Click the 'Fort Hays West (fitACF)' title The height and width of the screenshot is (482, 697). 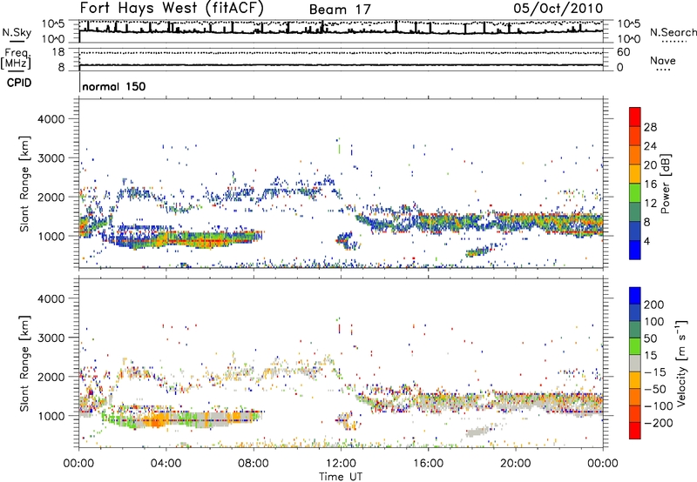(x=172, y=8)
